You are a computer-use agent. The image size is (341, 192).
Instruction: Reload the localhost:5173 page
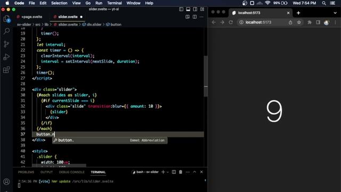coord(231,22)
